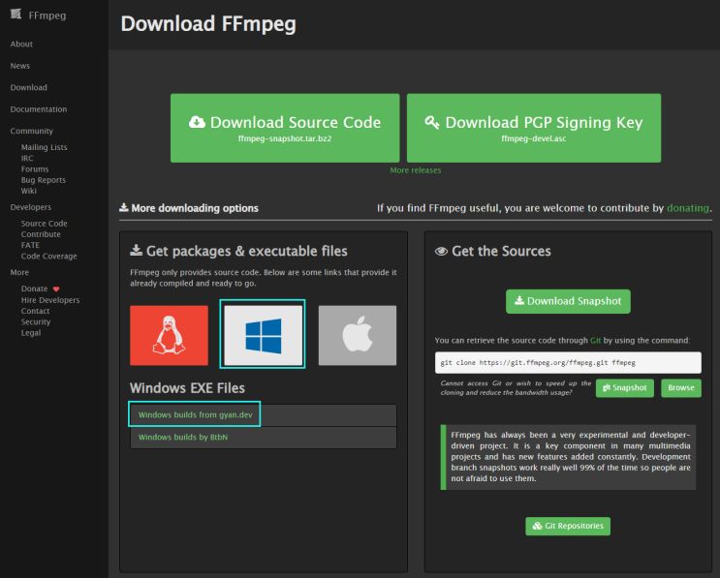The image size is (720, 578).
Task: Open About in the sidebar
Action: tap(21, 44)
